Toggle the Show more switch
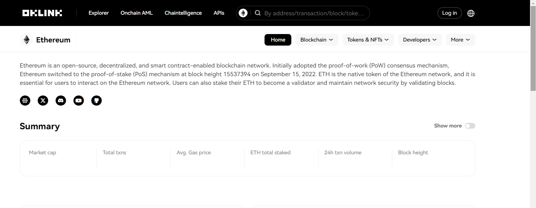Image resolution: width=536 pixels, height=208 pixels. (x=470, y=126)
